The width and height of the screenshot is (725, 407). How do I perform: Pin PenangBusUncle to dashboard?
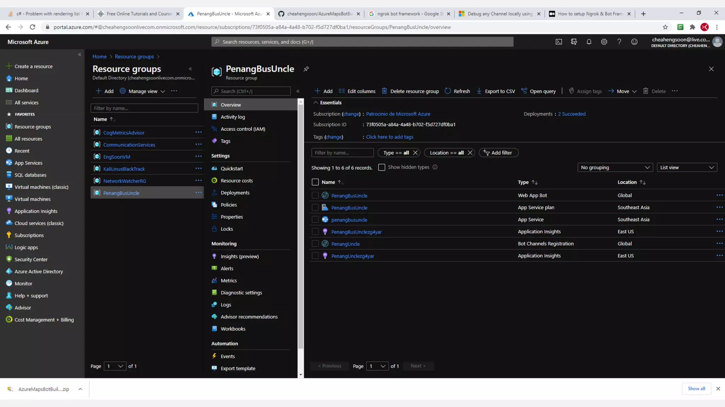click(x=306, y=69)
